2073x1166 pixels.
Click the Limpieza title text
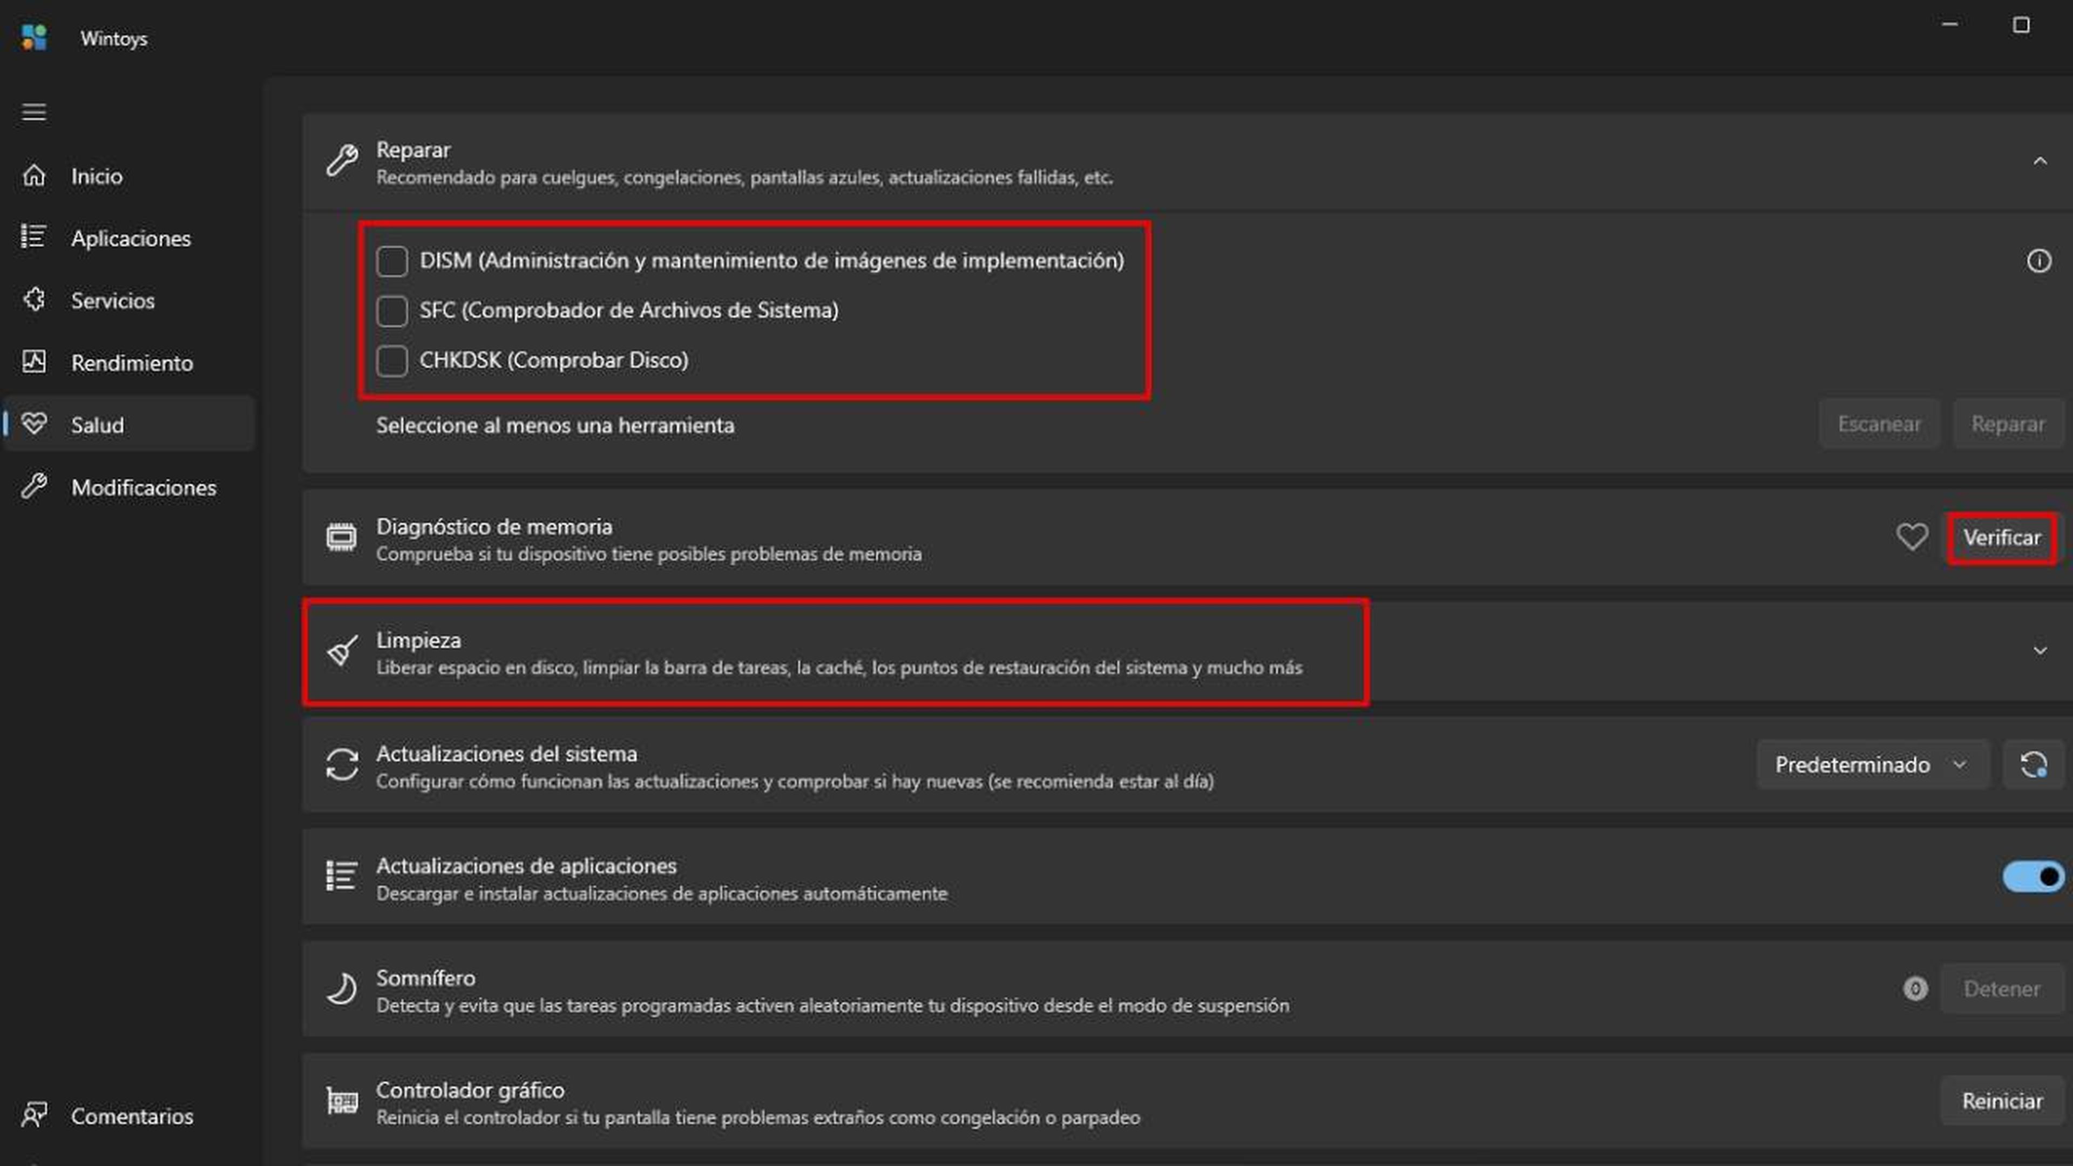418,640
